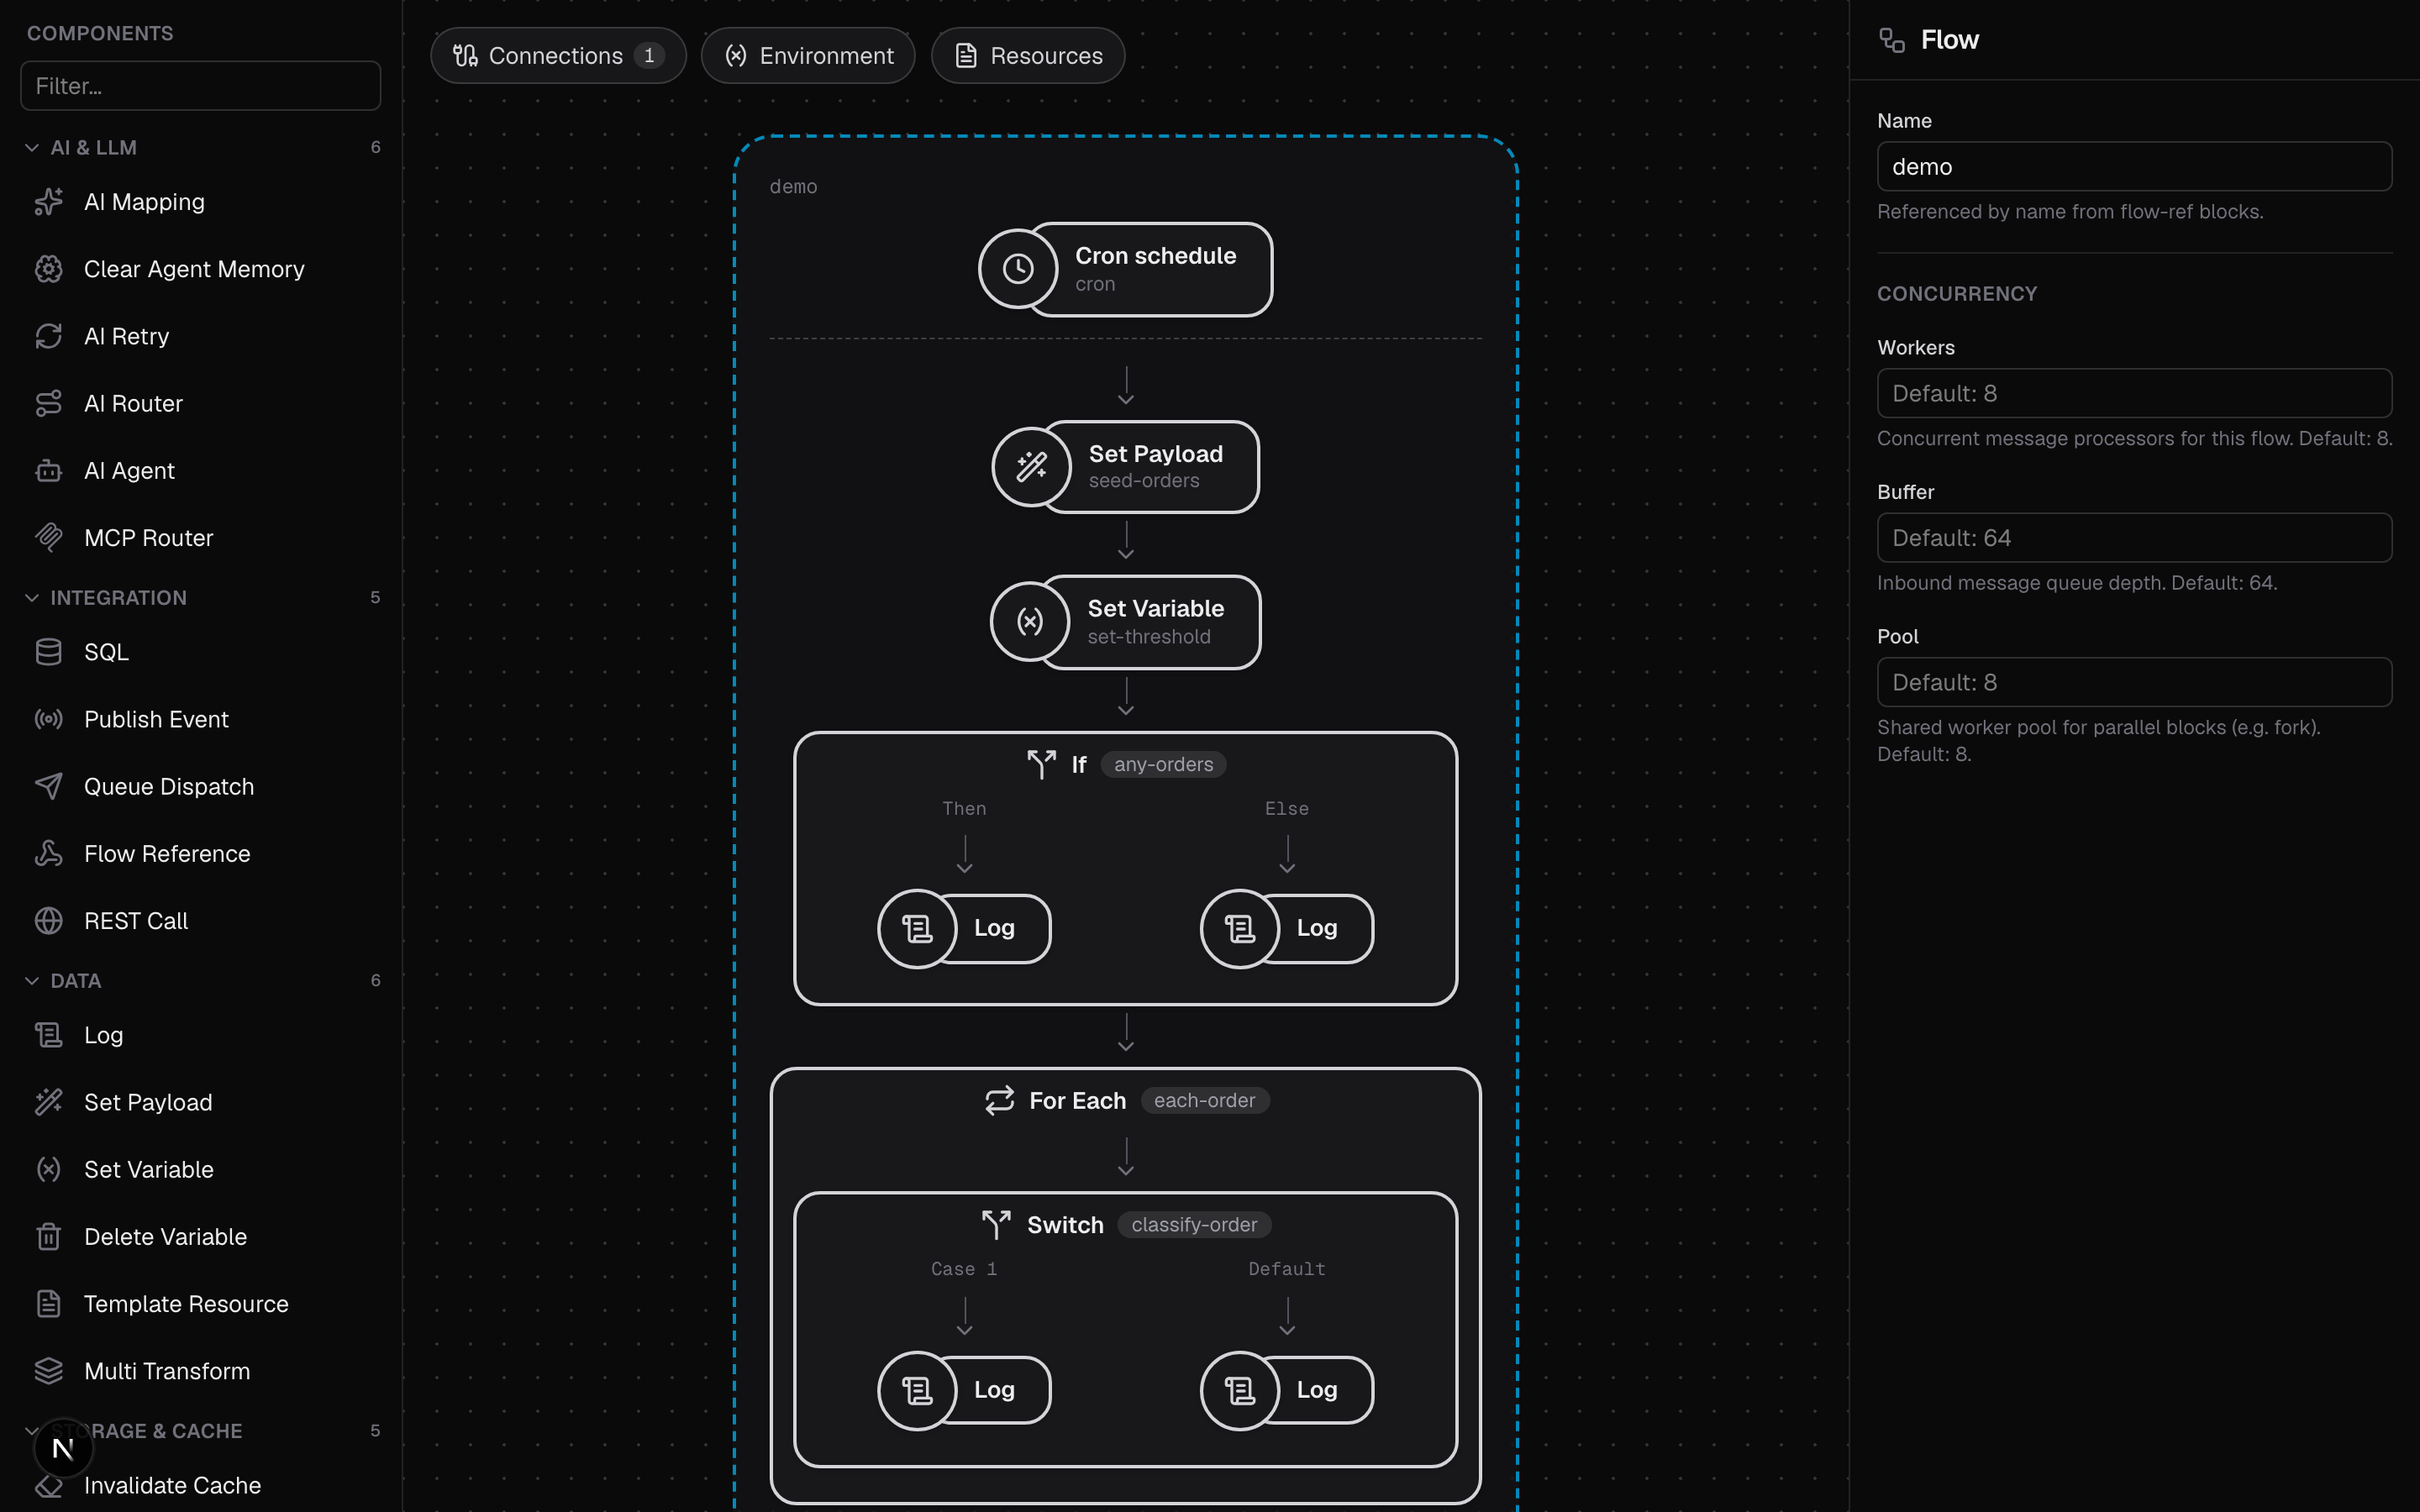Click the Flow panel header icon
Viewport: 2420px width, 1512px height.
point(1892,40)
